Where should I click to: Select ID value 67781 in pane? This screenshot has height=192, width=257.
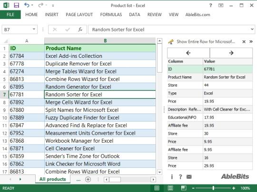pyautogui.click(x=228, y=69)
